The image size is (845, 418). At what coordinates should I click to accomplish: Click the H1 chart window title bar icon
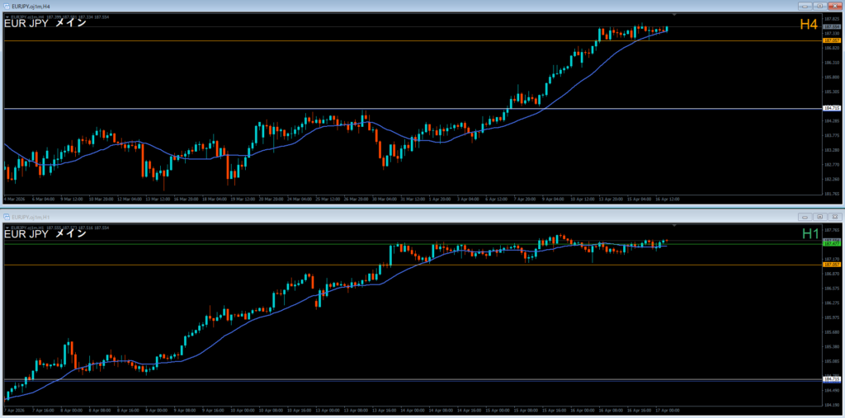click(x=7, y=216)
